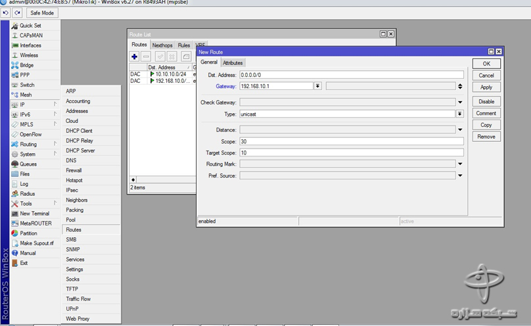
Task: Expand the IP submenu in sidebar
Action: tap(35, 105)
